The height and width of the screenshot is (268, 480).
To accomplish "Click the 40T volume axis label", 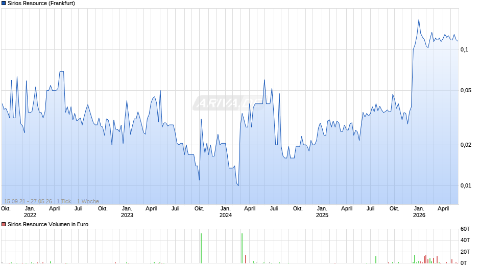I will coord(465,240).
